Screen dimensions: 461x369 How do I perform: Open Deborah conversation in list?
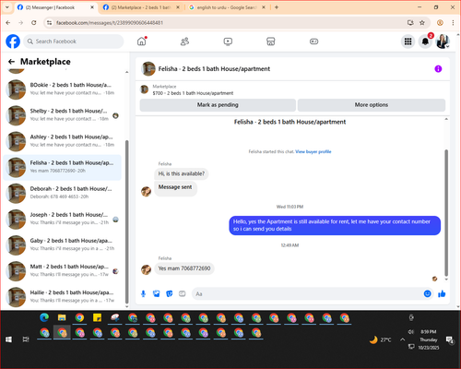63,193
